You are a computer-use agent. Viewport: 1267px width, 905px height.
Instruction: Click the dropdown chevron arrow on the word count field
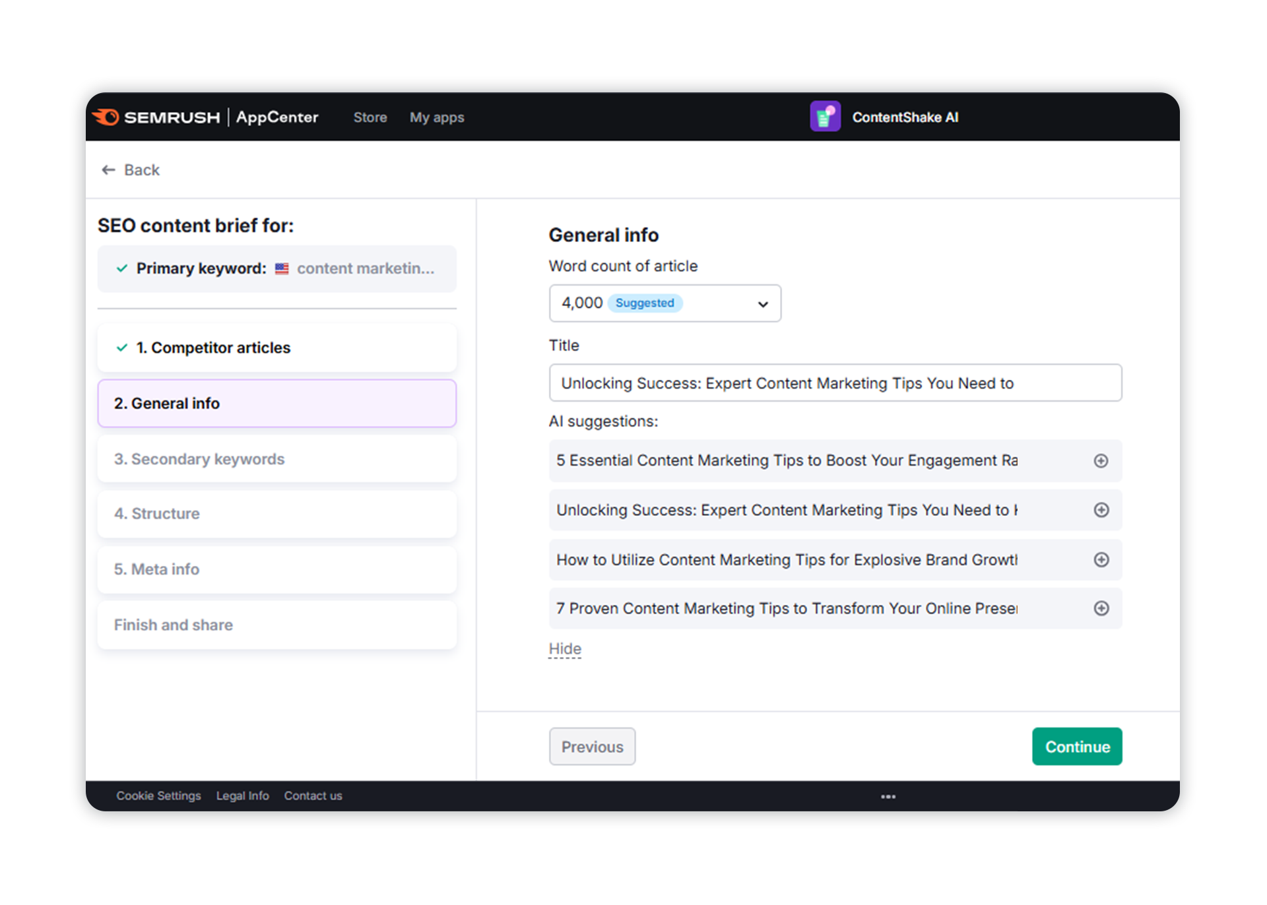click(763, 304)
